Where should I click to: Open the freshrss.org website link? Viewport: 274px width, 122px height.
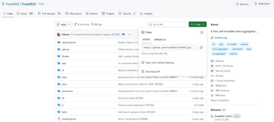[x=221, y=37]
